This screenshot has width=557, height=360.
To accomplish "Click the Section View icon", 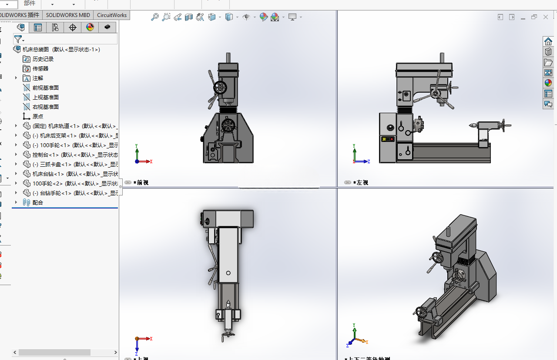I will pos(188,17).
